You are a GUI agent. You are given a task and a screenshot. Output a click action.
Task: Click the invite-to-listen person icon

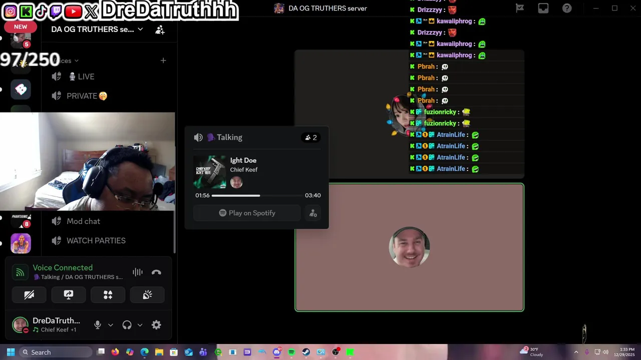point(313,213)
